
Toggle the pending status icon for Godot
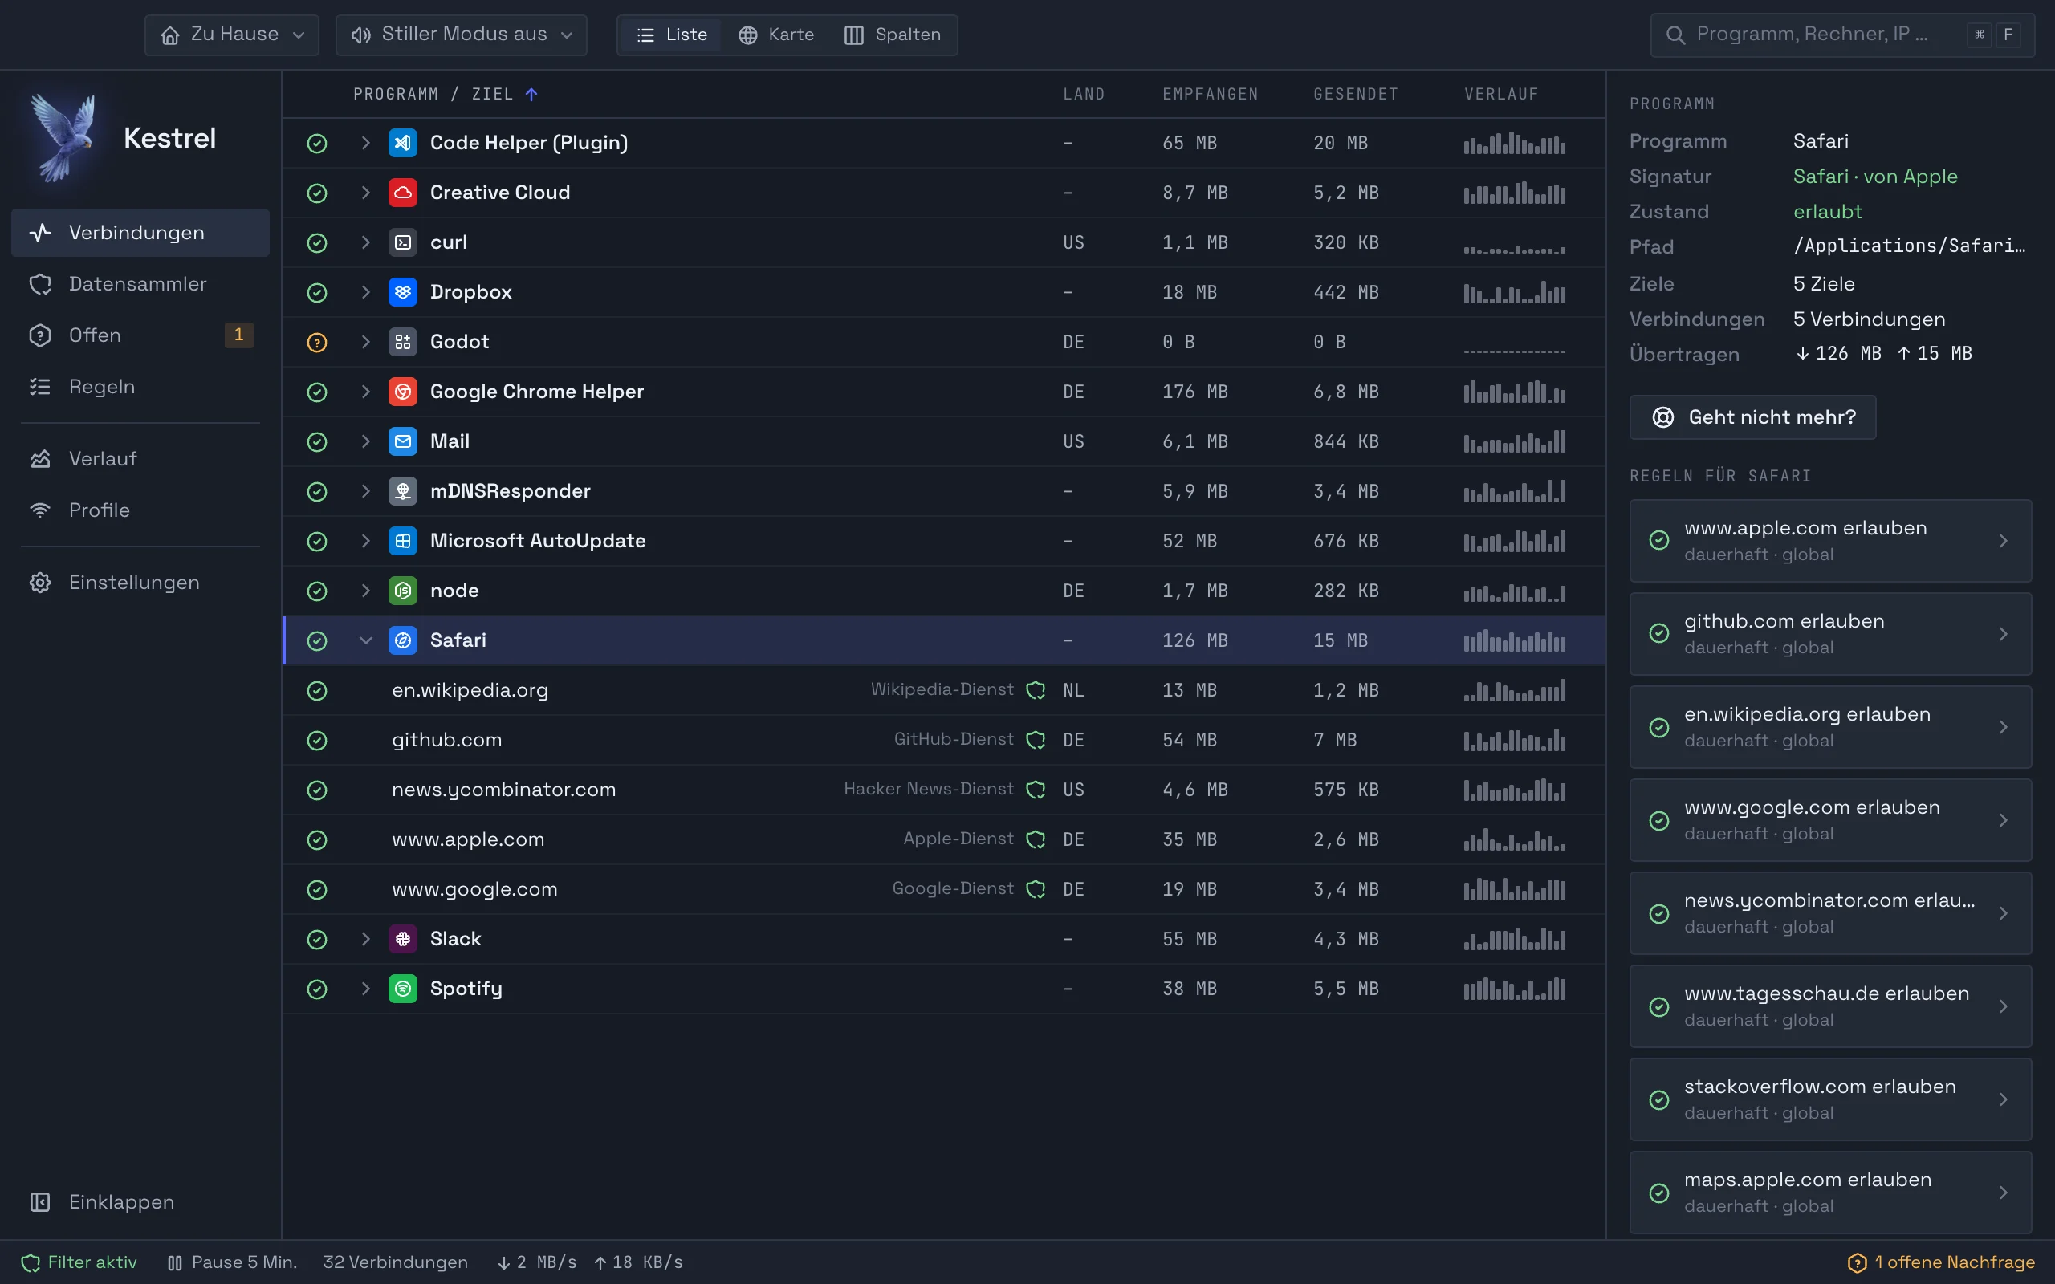click(x=317, y=342)
